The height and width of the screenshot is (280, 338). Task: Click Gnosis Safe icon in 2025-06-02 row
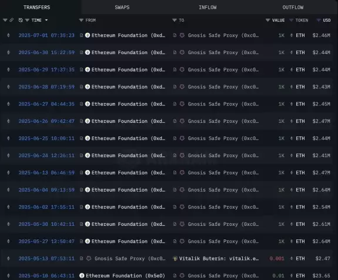(x=182, y=207)
